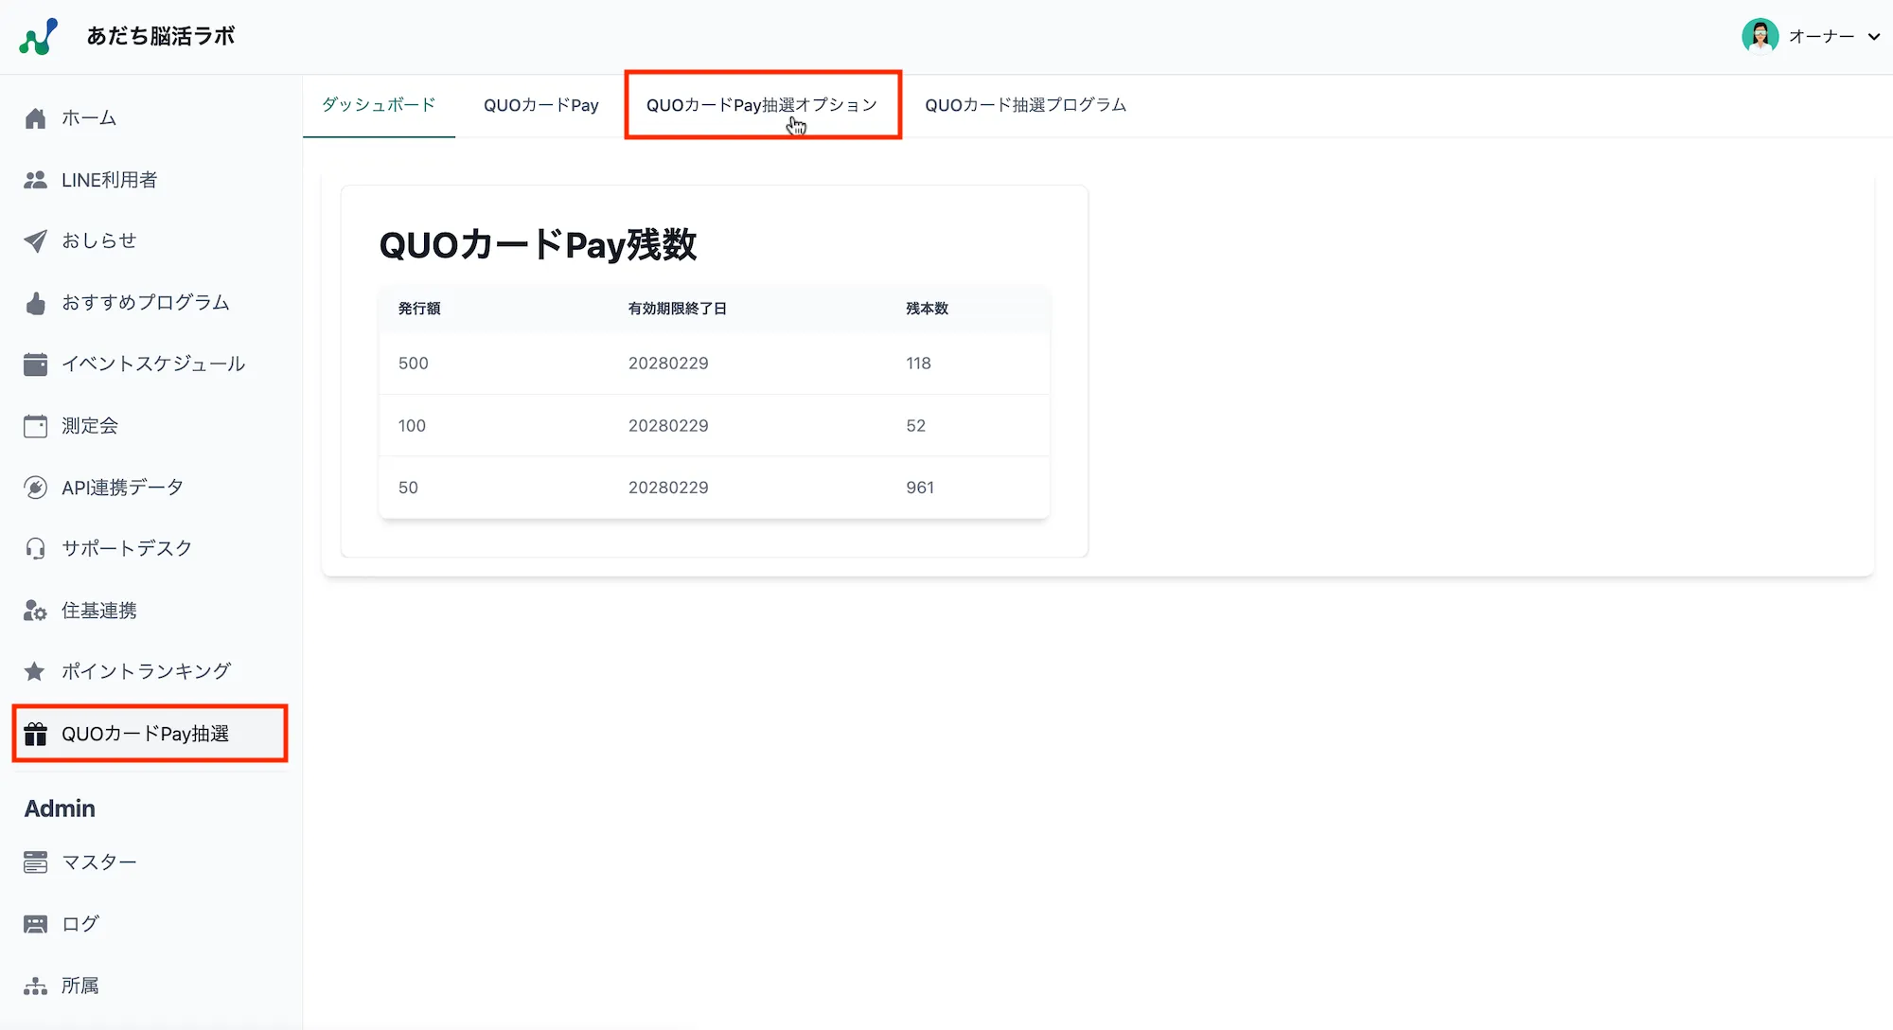
Task: Select the ホーム (Home) icon in sidebar
Action: click(x=35, y=117)
